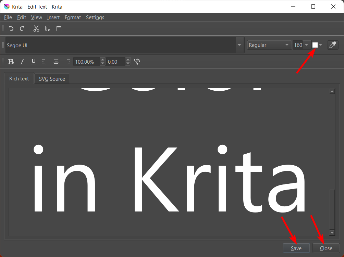Click the Copy icon in toolbar

[48, 28]
